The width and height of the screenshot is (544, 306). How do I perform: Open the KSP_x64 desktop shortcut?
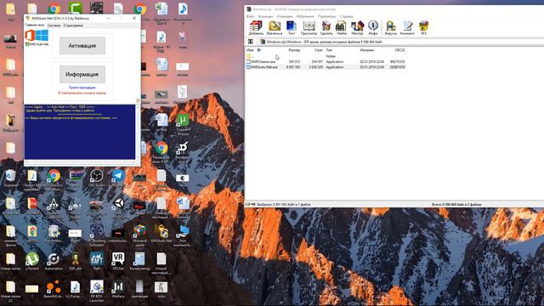[75, 261]
